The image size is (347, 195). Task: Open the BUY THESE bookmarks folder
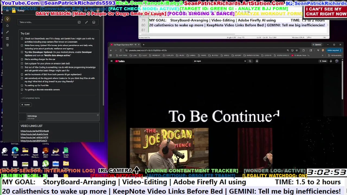pos(122,56)
